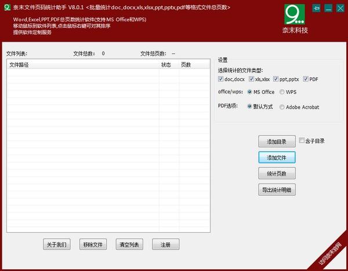Screen dimensions: 348x271
Task: Click the 清空列表 button
Action: click(129, 244)
